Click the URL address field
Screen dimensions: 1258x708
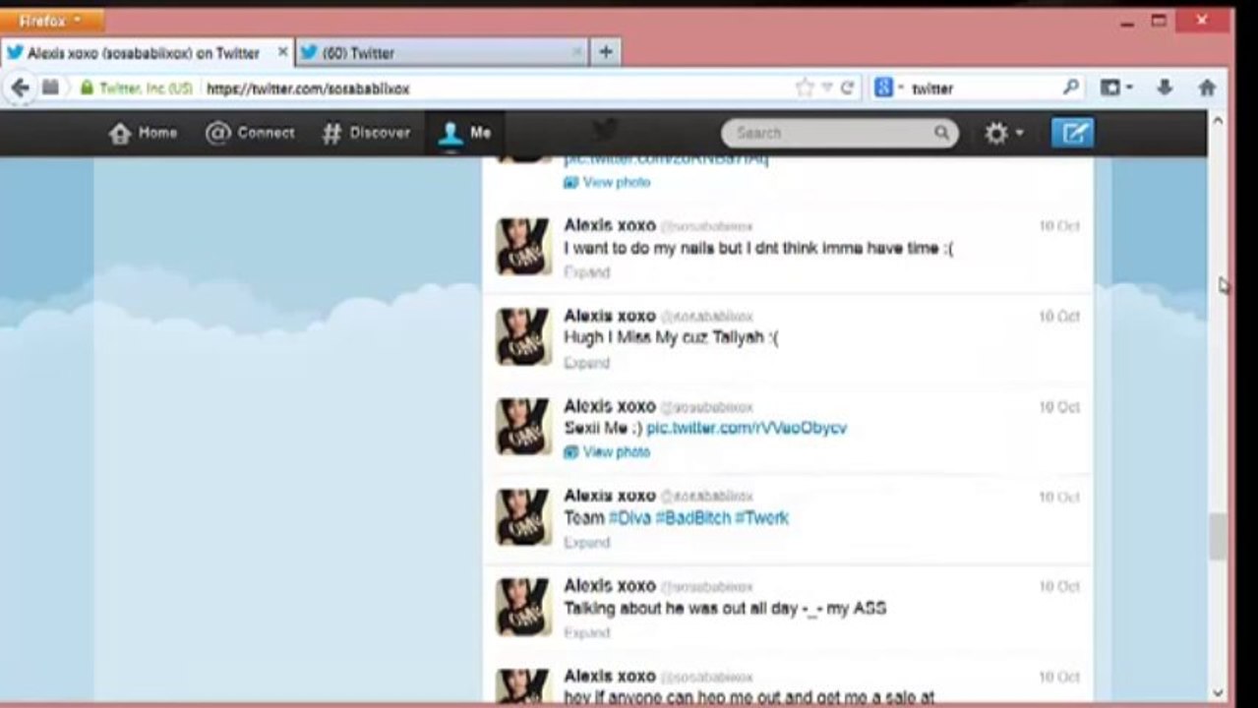(x=497, y=88)
